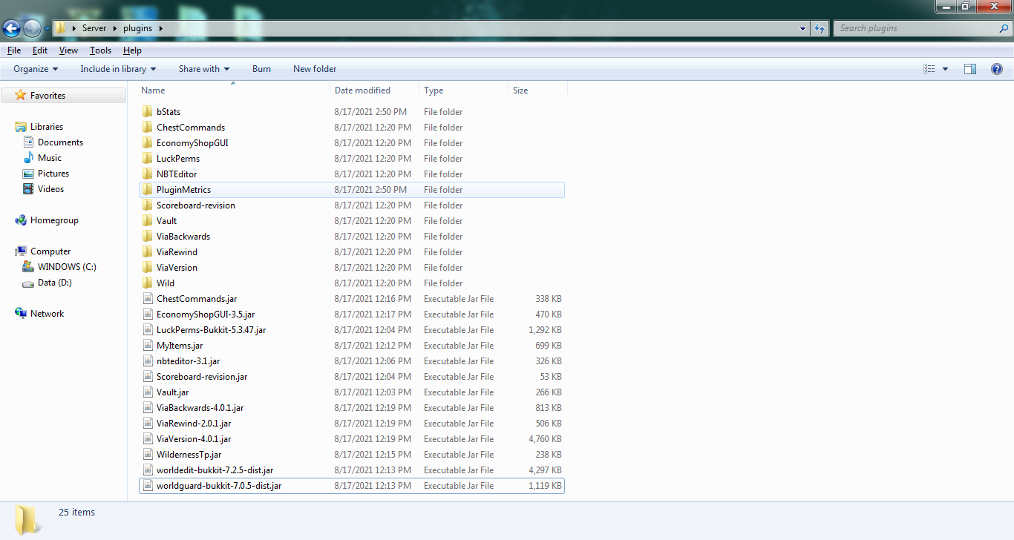Click the MyItems.jar file icon
This screenshot has height=540, width=1014.
coord(148,346)
